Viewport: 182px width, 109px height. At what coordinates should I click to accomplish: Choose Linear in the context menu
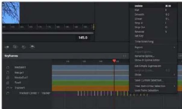[153, 19]
